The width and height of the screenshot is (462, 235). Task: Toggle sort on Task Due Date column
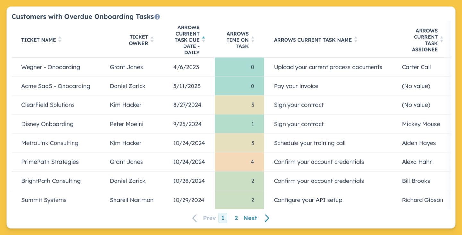[x=203, y=40]
